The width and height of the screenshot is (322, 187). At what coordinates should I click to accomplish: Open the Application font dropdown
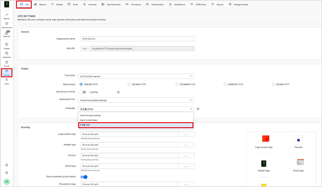tap(136, 100)
